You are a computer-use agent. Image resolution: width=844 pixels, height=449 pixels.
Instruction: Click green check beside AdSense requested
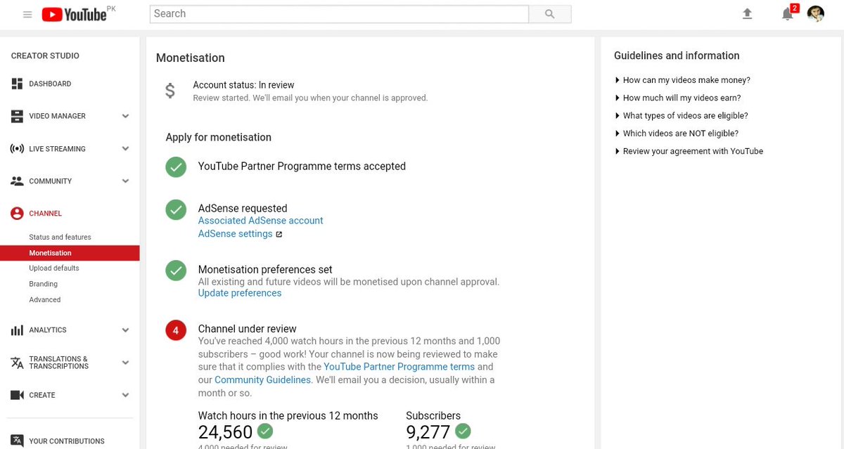(176, 209)
